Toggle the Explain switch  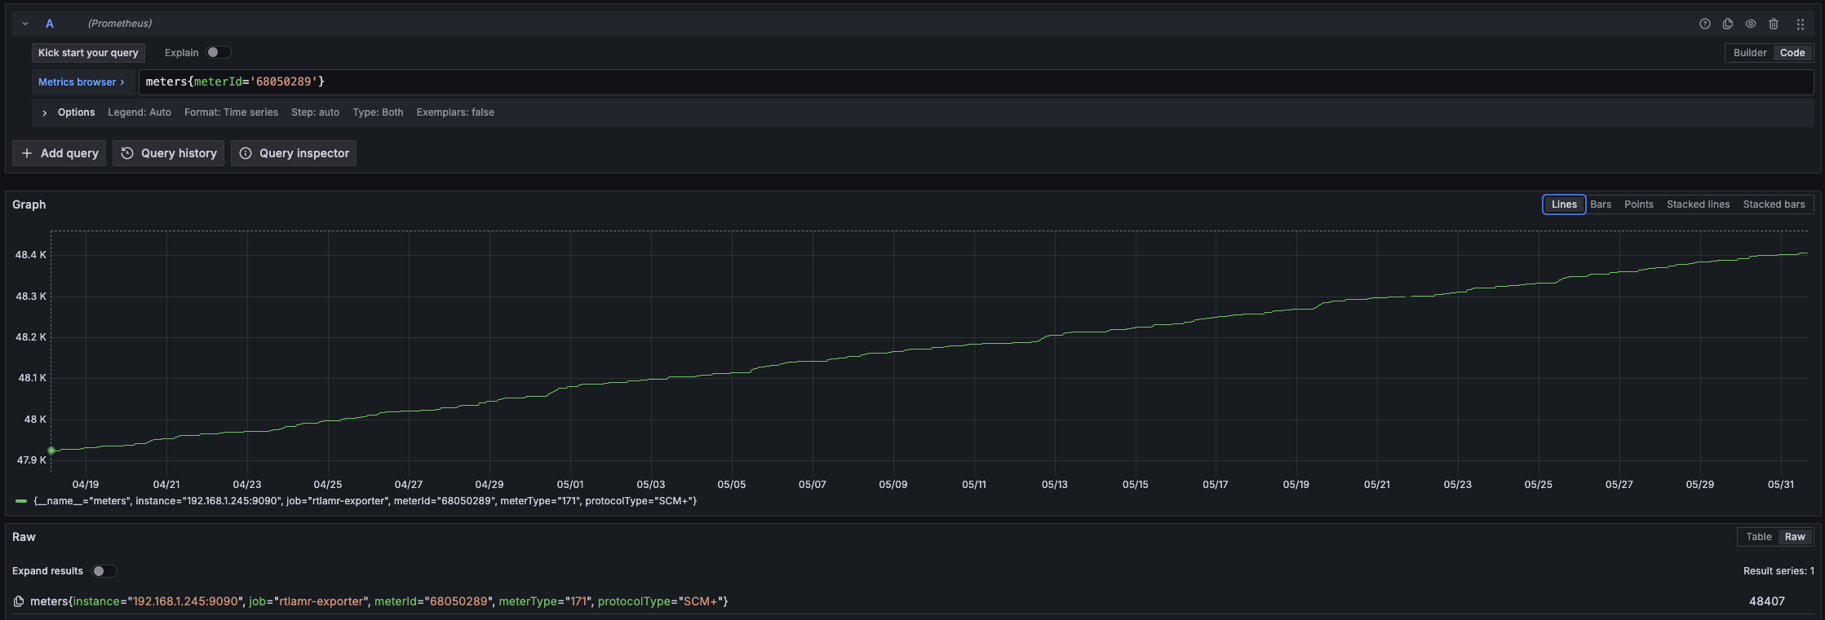coord(218,52)
